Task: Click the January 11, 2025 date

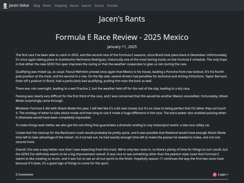Action: click(x=122, y=47)
